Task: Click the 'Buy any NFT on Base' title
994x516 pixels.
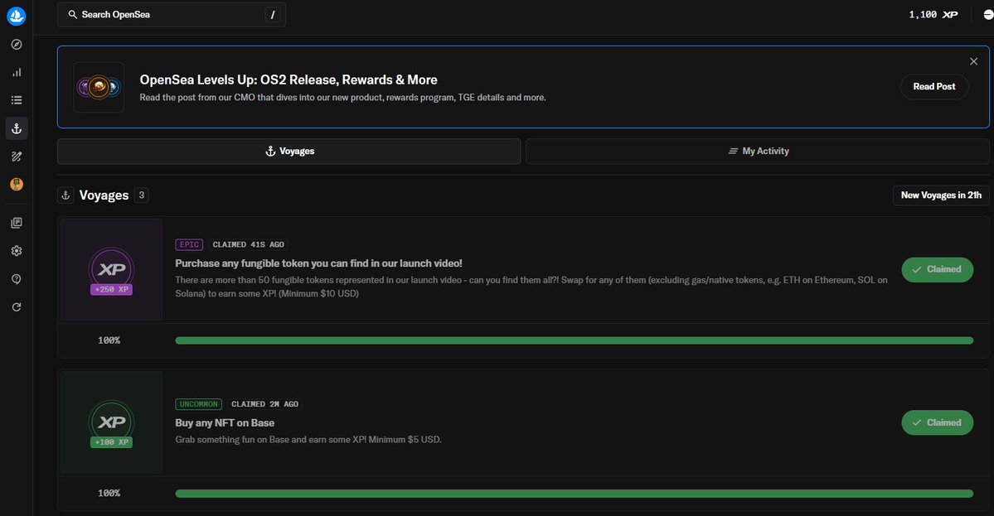Action: tap(225, 423)
